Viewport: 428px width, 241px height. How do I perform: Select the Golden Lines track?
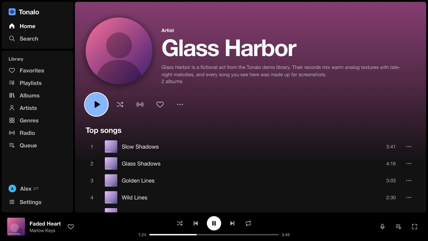point(250,180)
